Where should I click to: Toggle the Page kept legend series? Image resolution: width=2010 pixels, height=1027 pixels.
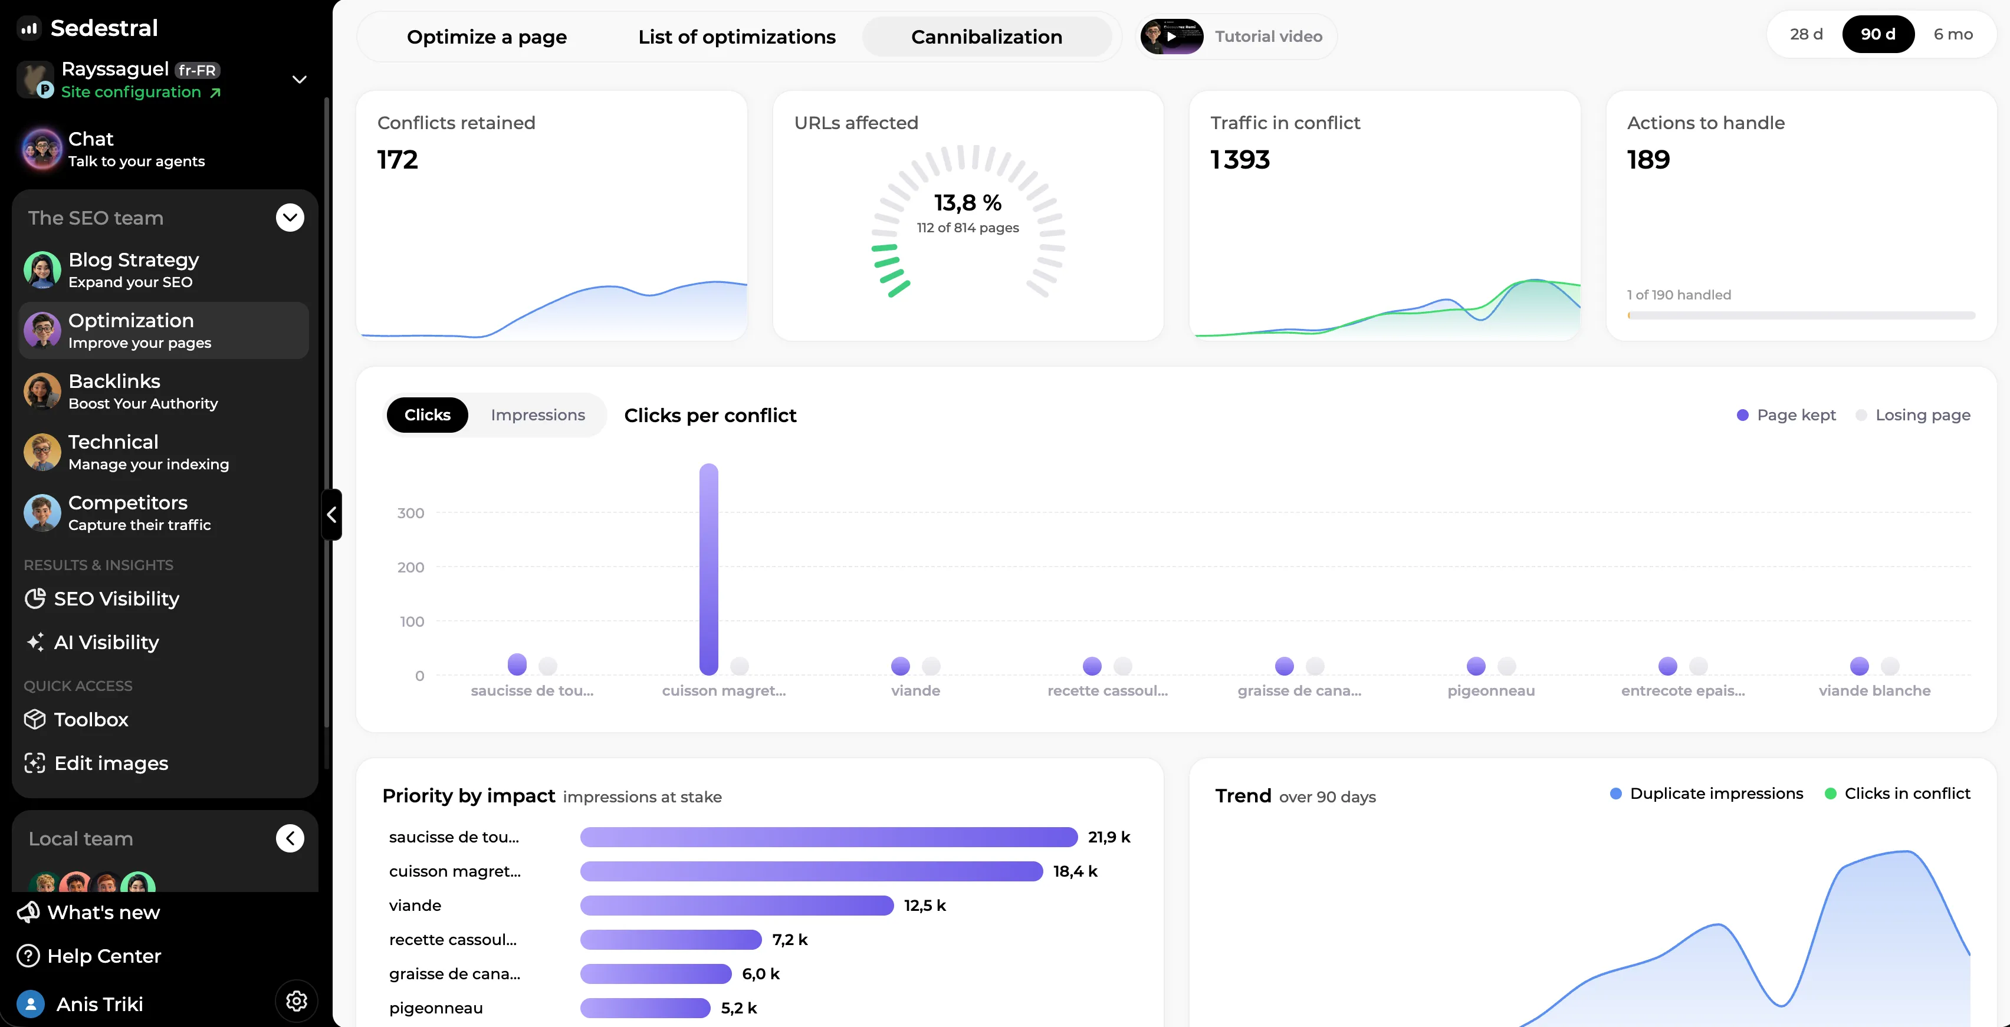pos(1786,415)
